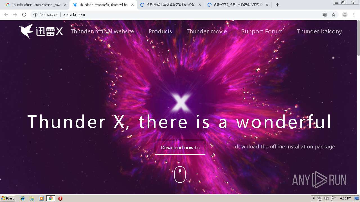The height and width of the screenshot is (202, 360).
Task: Close the 迅雷9下载 tab
Action: 267,5
